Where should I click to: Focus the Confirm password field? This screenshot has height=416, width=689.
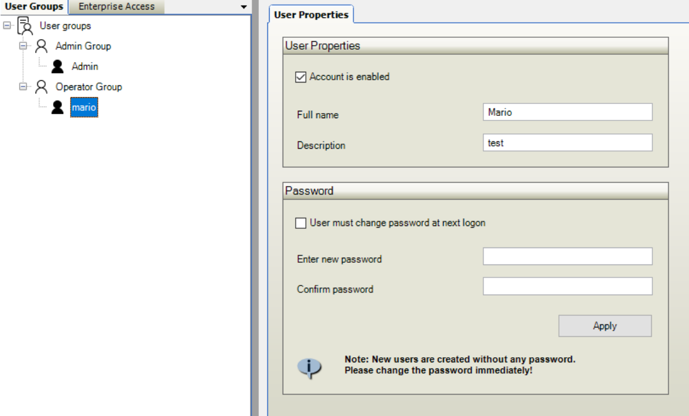[567, 287]
